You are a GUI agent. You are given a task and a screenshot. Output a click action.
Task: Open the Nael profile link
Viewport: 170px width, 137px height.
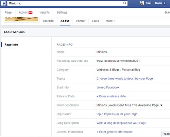point(148,3)
